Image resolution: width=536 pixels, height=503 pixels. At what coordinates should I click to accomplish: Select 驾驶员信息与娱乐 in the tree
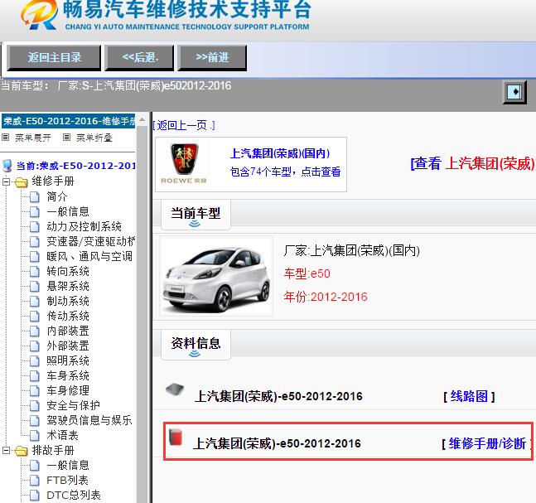tap(89, 420)
